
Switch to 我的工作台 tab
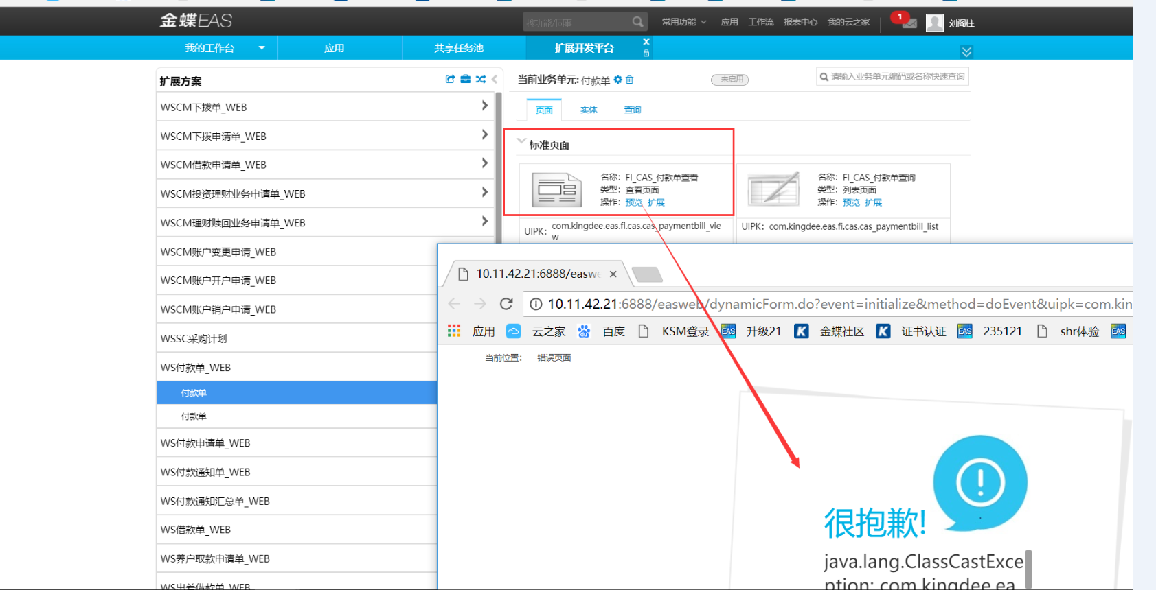[209, 48]
